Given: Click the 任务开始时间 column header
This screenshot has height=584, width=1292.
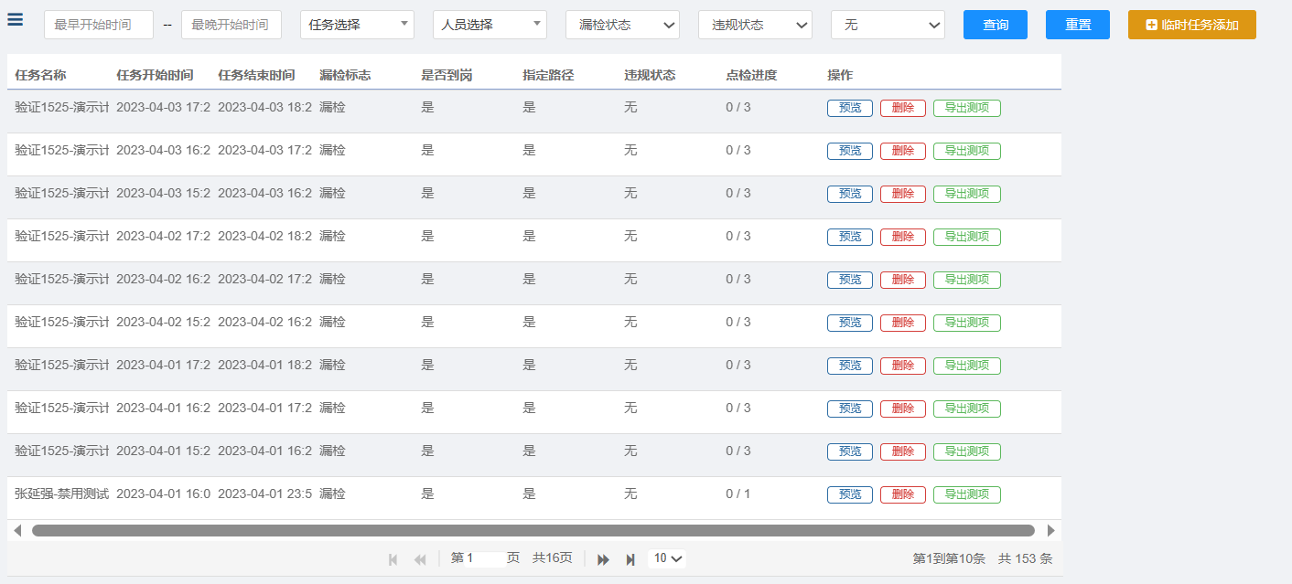Looking at the screenshot, I should coord(155,75).
